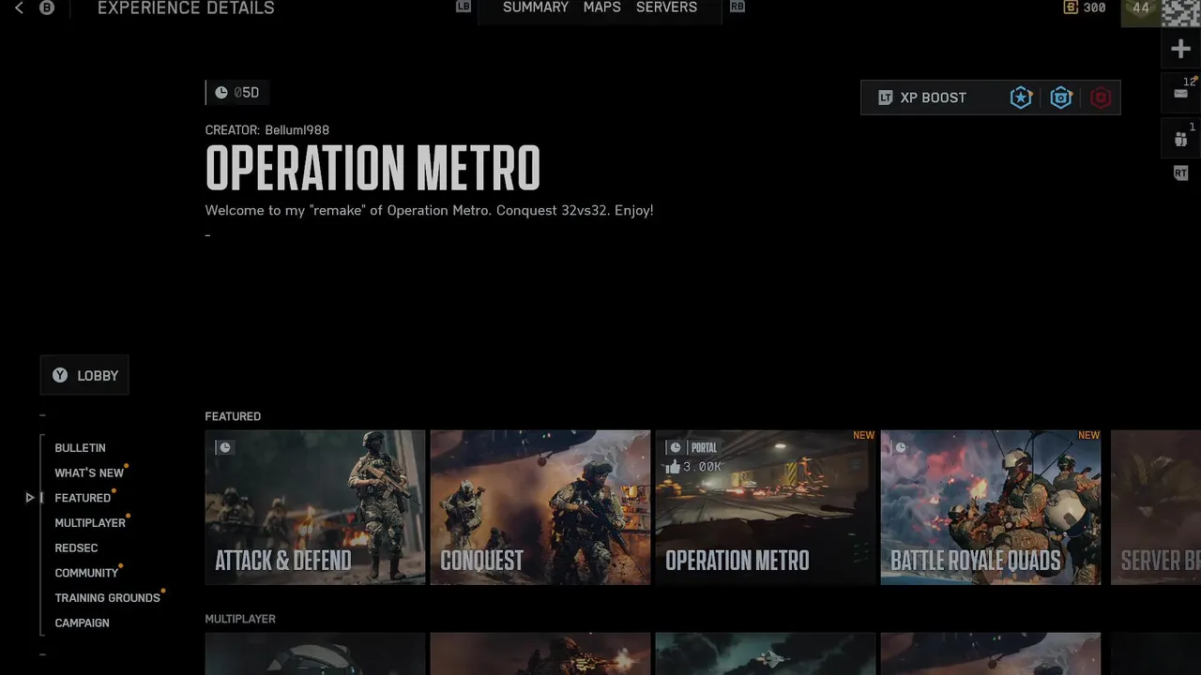The width and height of the screenshot is (1201, 675).
Task: Click the RB bumper icon
Action: coord(737,7)
